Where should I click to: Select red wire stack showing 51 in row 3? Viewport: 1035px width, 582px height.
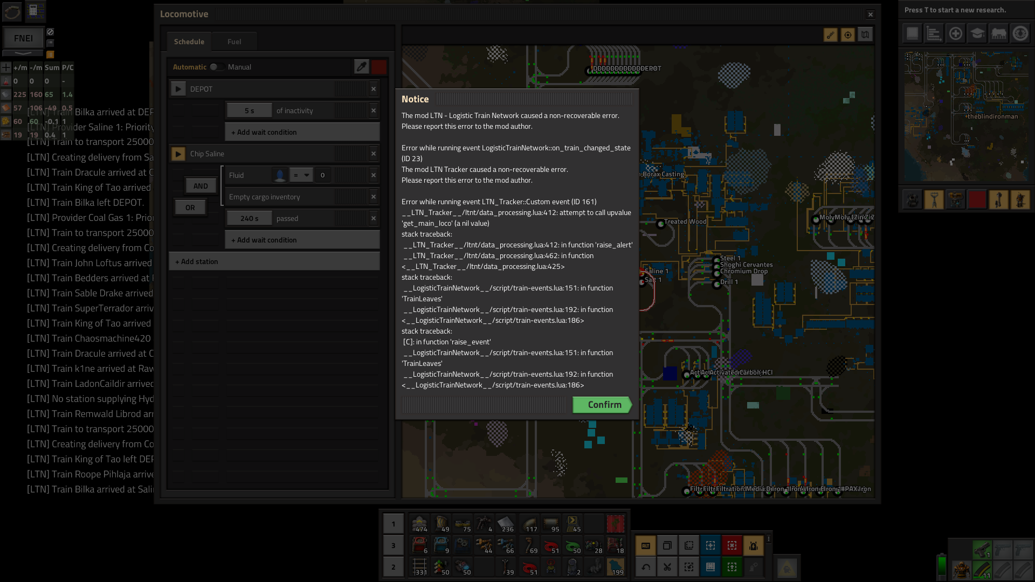click(x=551, y=545)
